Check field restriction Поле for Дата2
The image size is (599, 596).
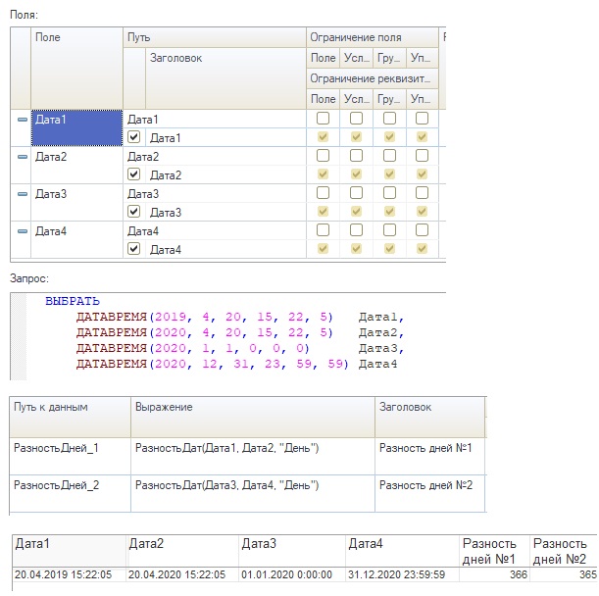tap(324, 156)
